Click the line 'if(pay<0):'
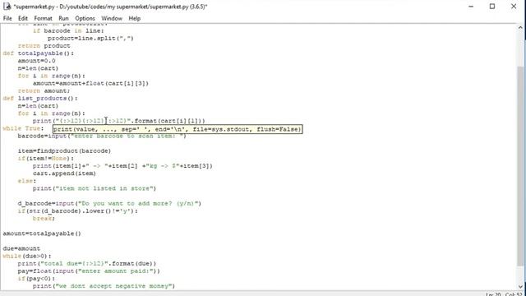 click(36, 279)
